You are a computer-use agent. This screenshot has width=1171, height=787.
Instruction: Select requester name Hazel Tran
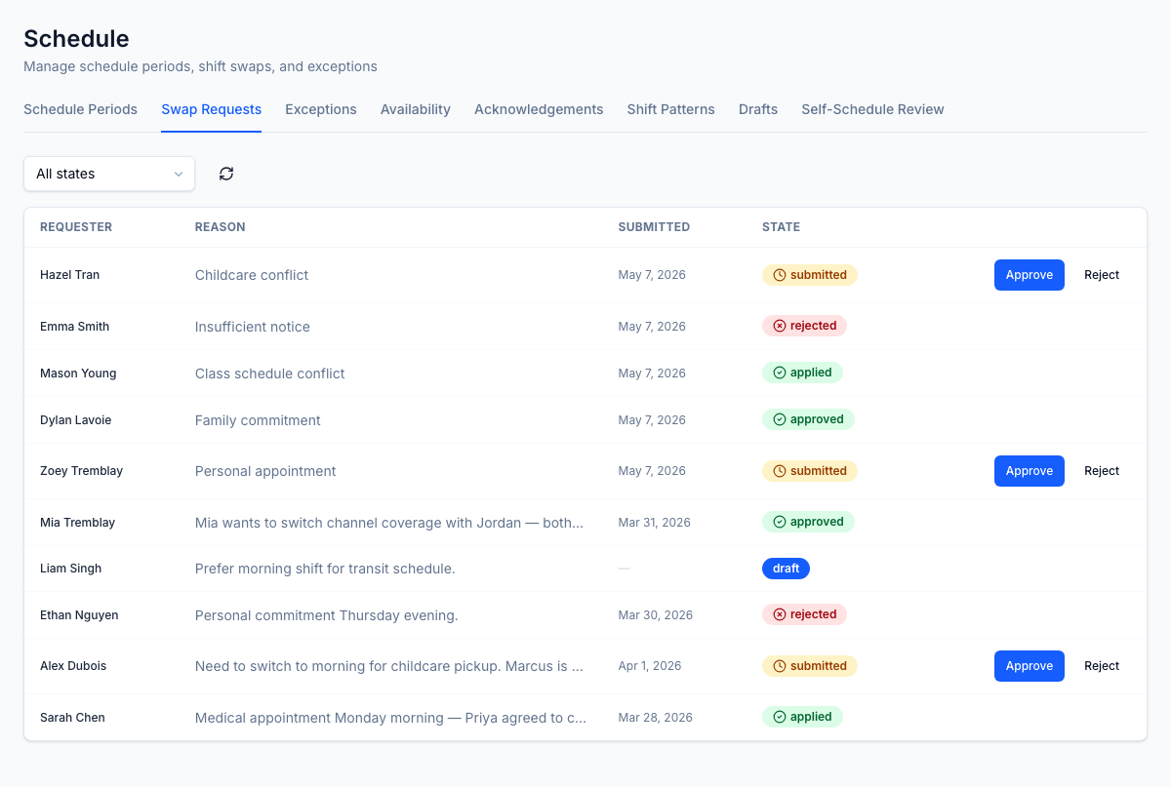pos(69,275)
